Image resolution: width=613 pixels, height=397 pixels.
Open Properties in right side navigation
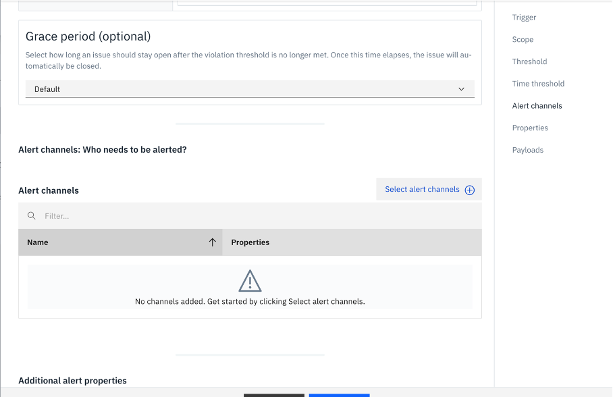click(x=530, y=128)
